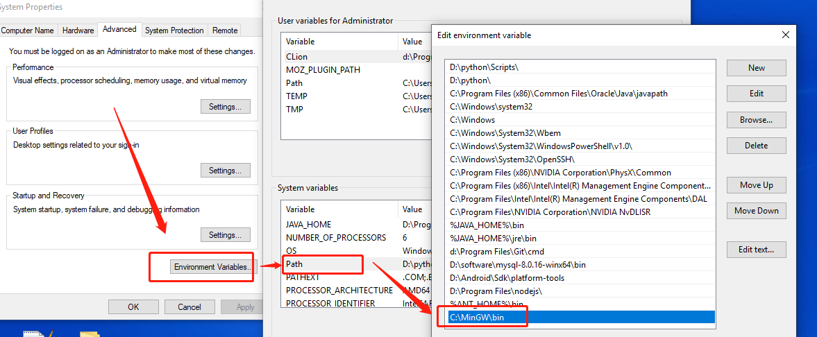The width and height of the screenshot is (817, 337).
Task: Select the TMP user variable
Action: pos(356,110)
